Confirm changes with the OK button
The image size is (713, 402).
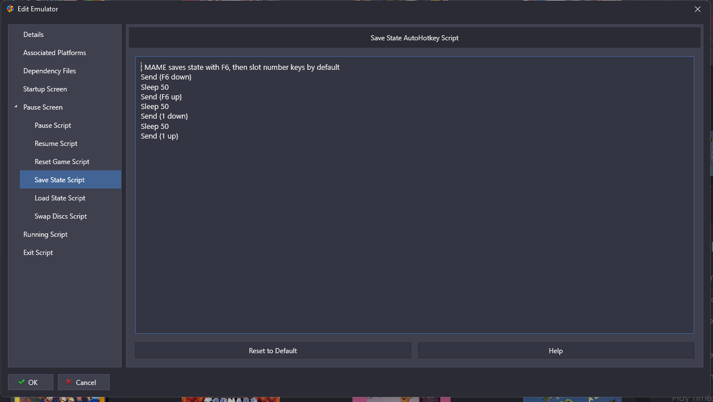coord(31,382)
